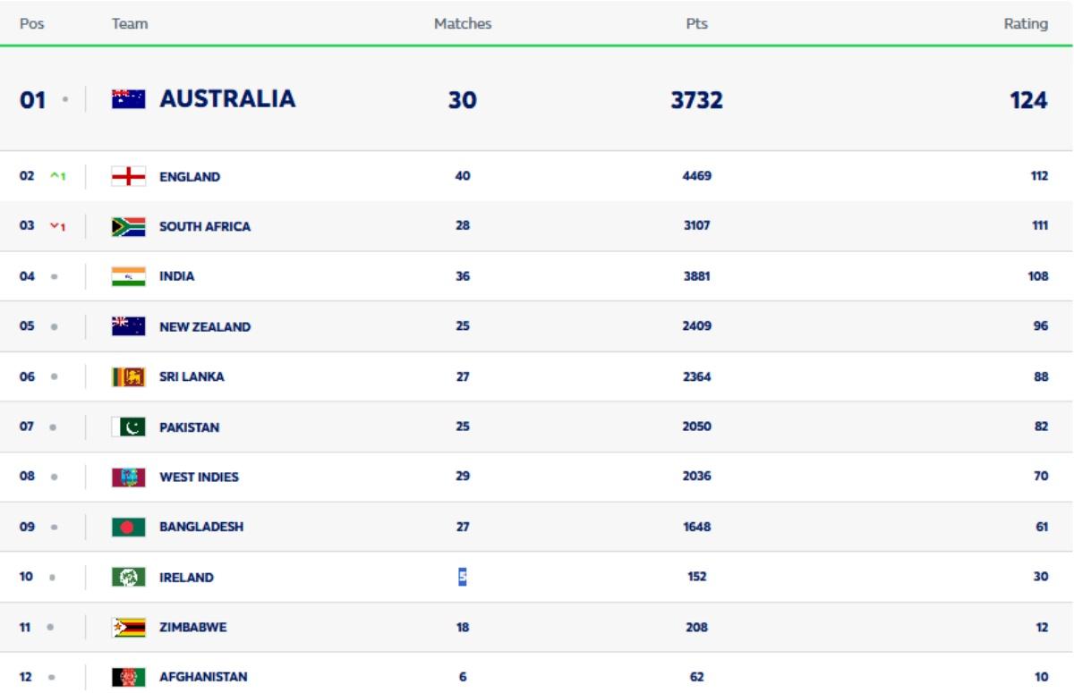Click the Ireland flag icon
1074x693 pixels.
128,577
